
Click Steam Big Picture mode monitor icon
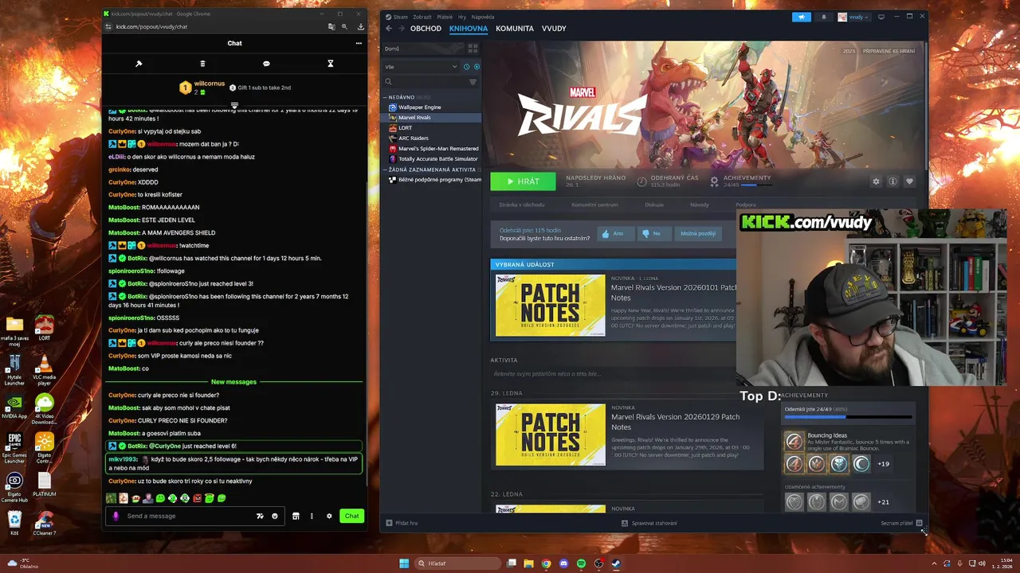click(881, 17)
